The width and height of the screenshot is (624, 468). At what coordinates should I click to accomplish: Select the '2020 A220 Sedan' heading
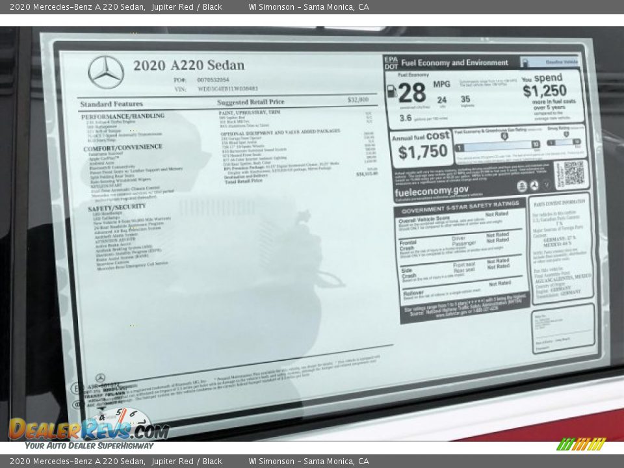tap(188, 65)
